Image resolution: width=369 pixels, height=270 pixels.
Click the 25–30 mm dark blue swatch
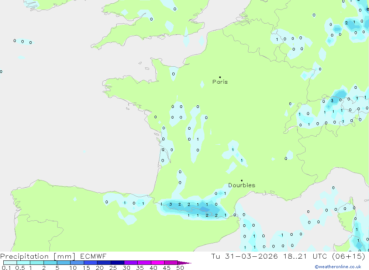(117, 263)
